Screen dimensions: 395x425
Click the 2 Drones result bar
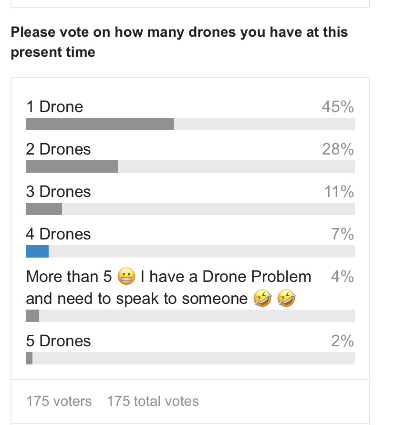coord(72,166)
